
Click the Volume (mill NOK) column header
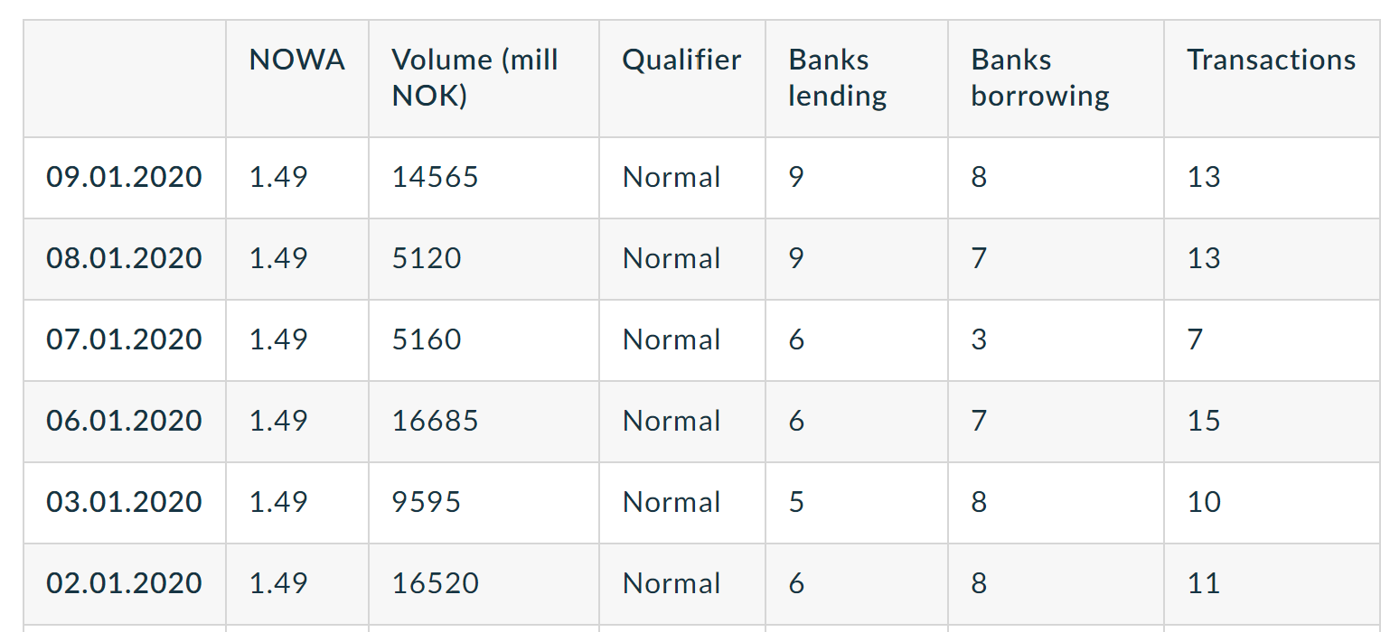coord(474,78)
